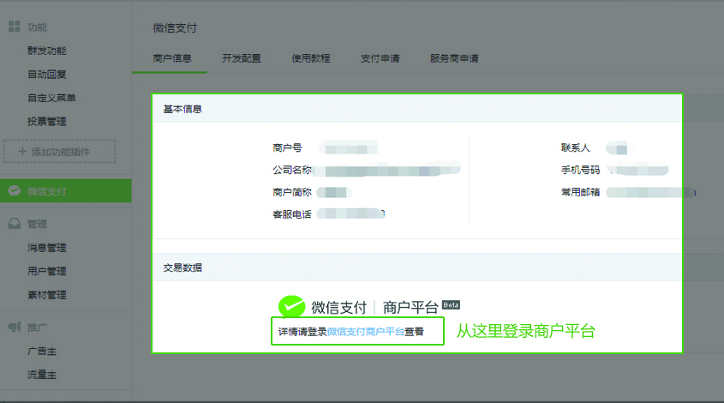
Task: Open the 微信支付商户平台 login link
Action: [366, 331]
